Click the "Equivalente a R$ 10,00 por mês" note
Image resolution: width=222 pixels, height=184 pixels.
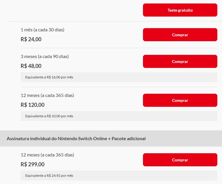coord(49,116)
